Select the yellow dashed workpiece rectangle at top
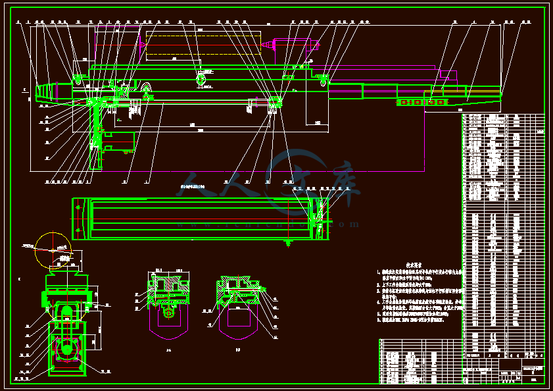This screenshot has width=553, height=391. tap(203, 45)
